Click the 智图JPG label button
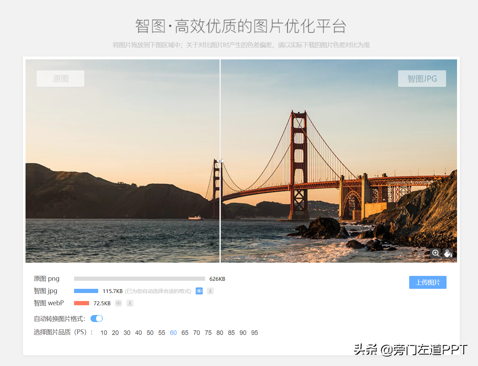 tap(422, 79)
